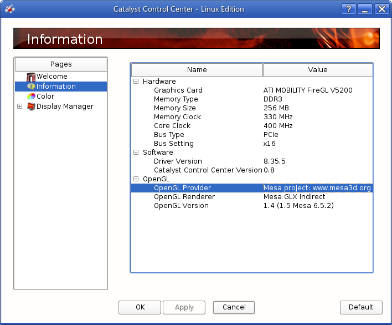Image resolution: width=392 pixels, height=325 pixels.
Task: Select the Core Clock row
Action: [x=252, y=126]
